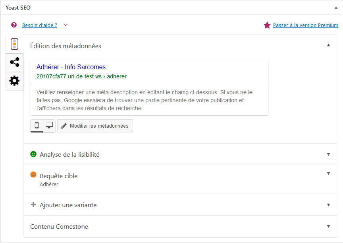This screenshot has height=243, width=343.
Task: Click the Premium star icon
Action: pyautogui.click(x=267, y=25)
